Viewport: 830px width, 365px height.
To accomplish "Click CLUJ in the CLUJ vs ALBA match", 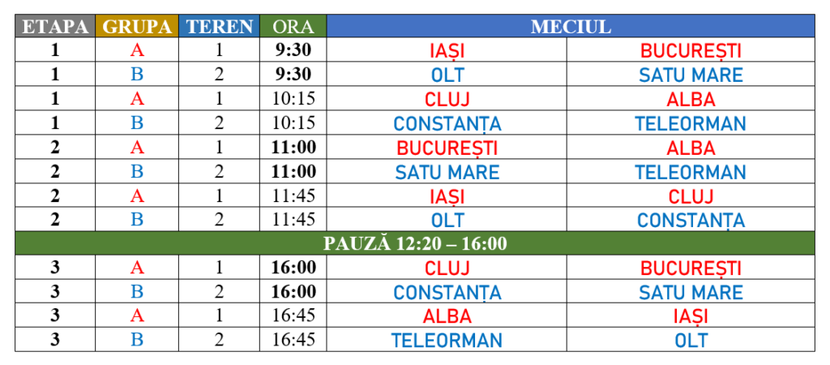I will [447, 100].
